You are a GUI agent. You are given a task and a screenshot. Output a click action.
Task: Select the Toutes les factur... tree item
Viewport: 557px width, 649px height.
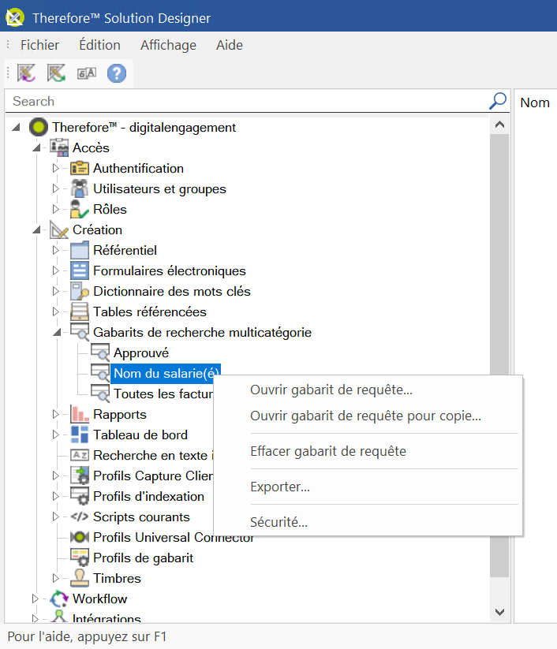pos(163,394)
